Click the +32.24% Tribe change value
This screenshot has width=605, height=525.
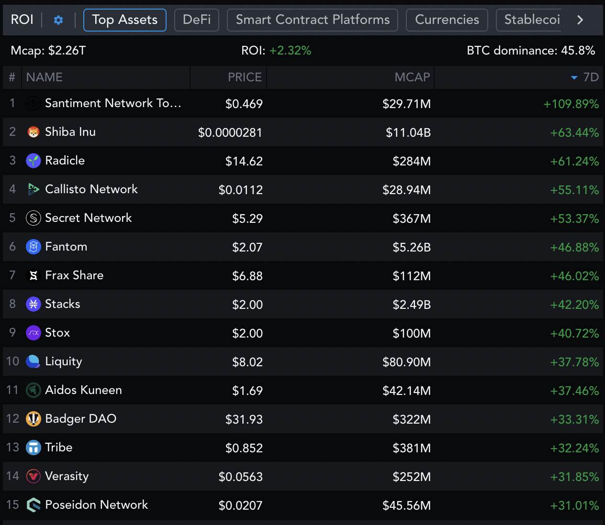tap(574, 448)
